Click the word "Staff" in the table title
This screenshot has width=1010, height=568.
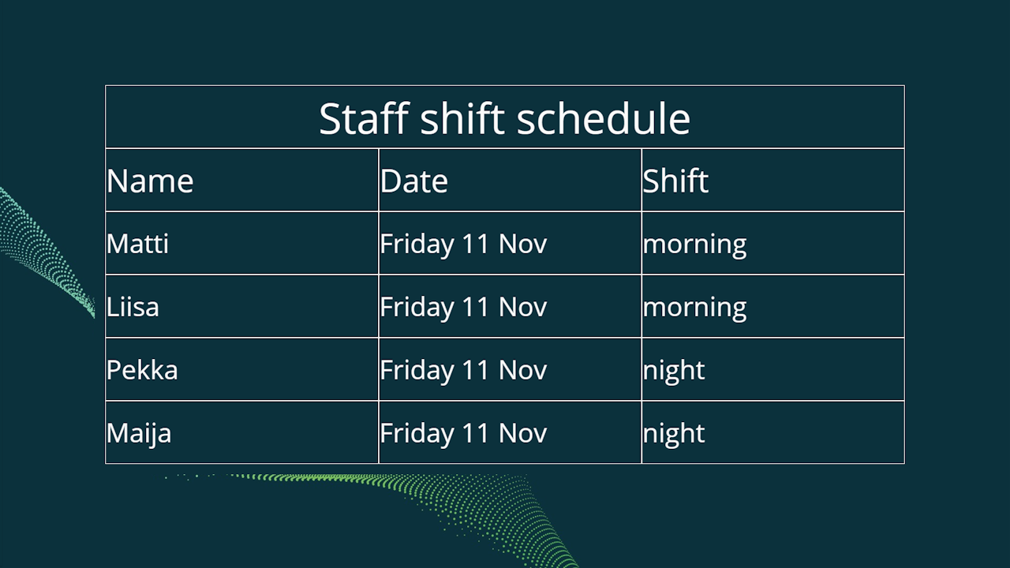point(364,118)
